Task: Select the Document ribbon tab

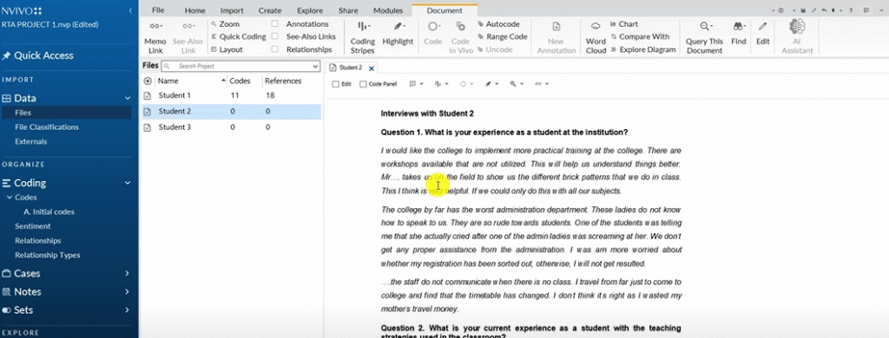Action: click(x=444, y=10)
